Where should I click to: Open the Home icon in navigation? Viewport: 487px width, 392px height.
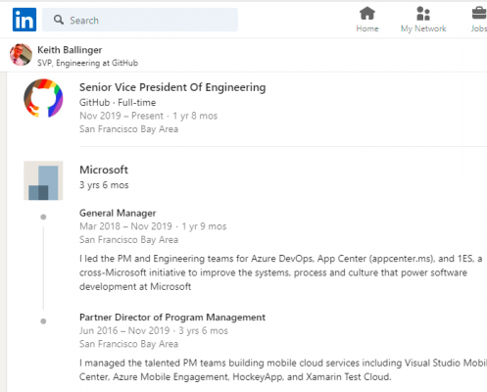pos(367,14)
